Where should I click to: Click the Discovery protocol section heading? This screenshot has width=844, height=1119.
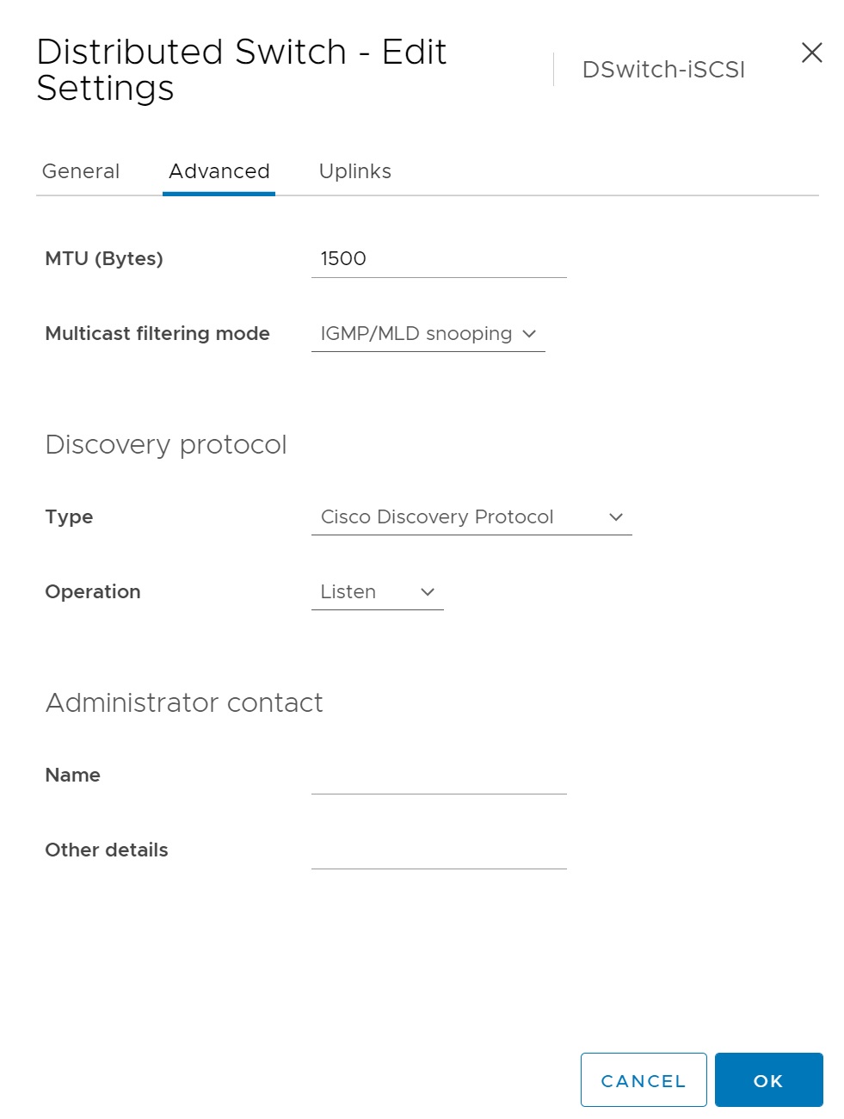click(x=166, y=445)
